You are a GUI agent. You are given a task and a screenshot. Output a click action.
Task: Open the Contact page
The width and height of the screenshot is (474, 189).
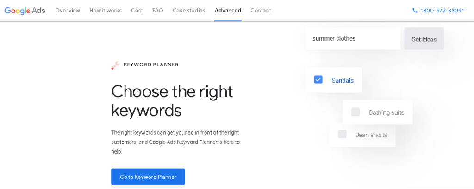click(x=261, y=10)
